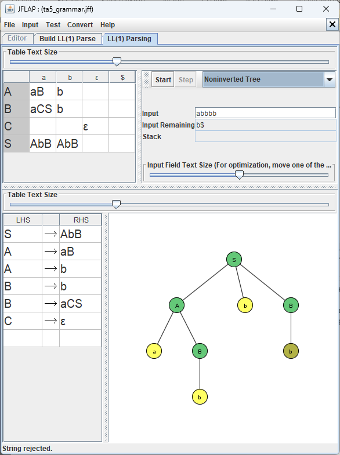This screenshot has width=340, height=455.
Task: Select the B node under A
Action: point(200,351)
